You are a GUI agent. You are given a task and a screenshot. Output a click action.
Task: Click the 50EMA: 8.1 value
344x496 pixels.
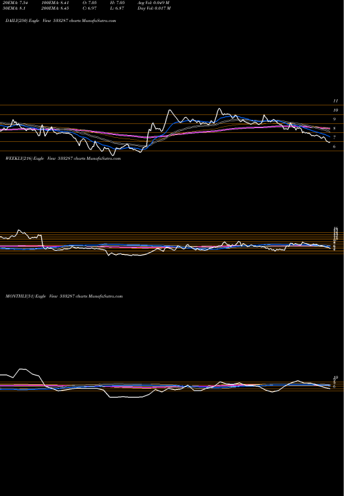click(14, 8)
